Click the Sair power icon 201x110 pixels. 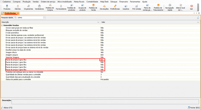[x=191, y=6]
